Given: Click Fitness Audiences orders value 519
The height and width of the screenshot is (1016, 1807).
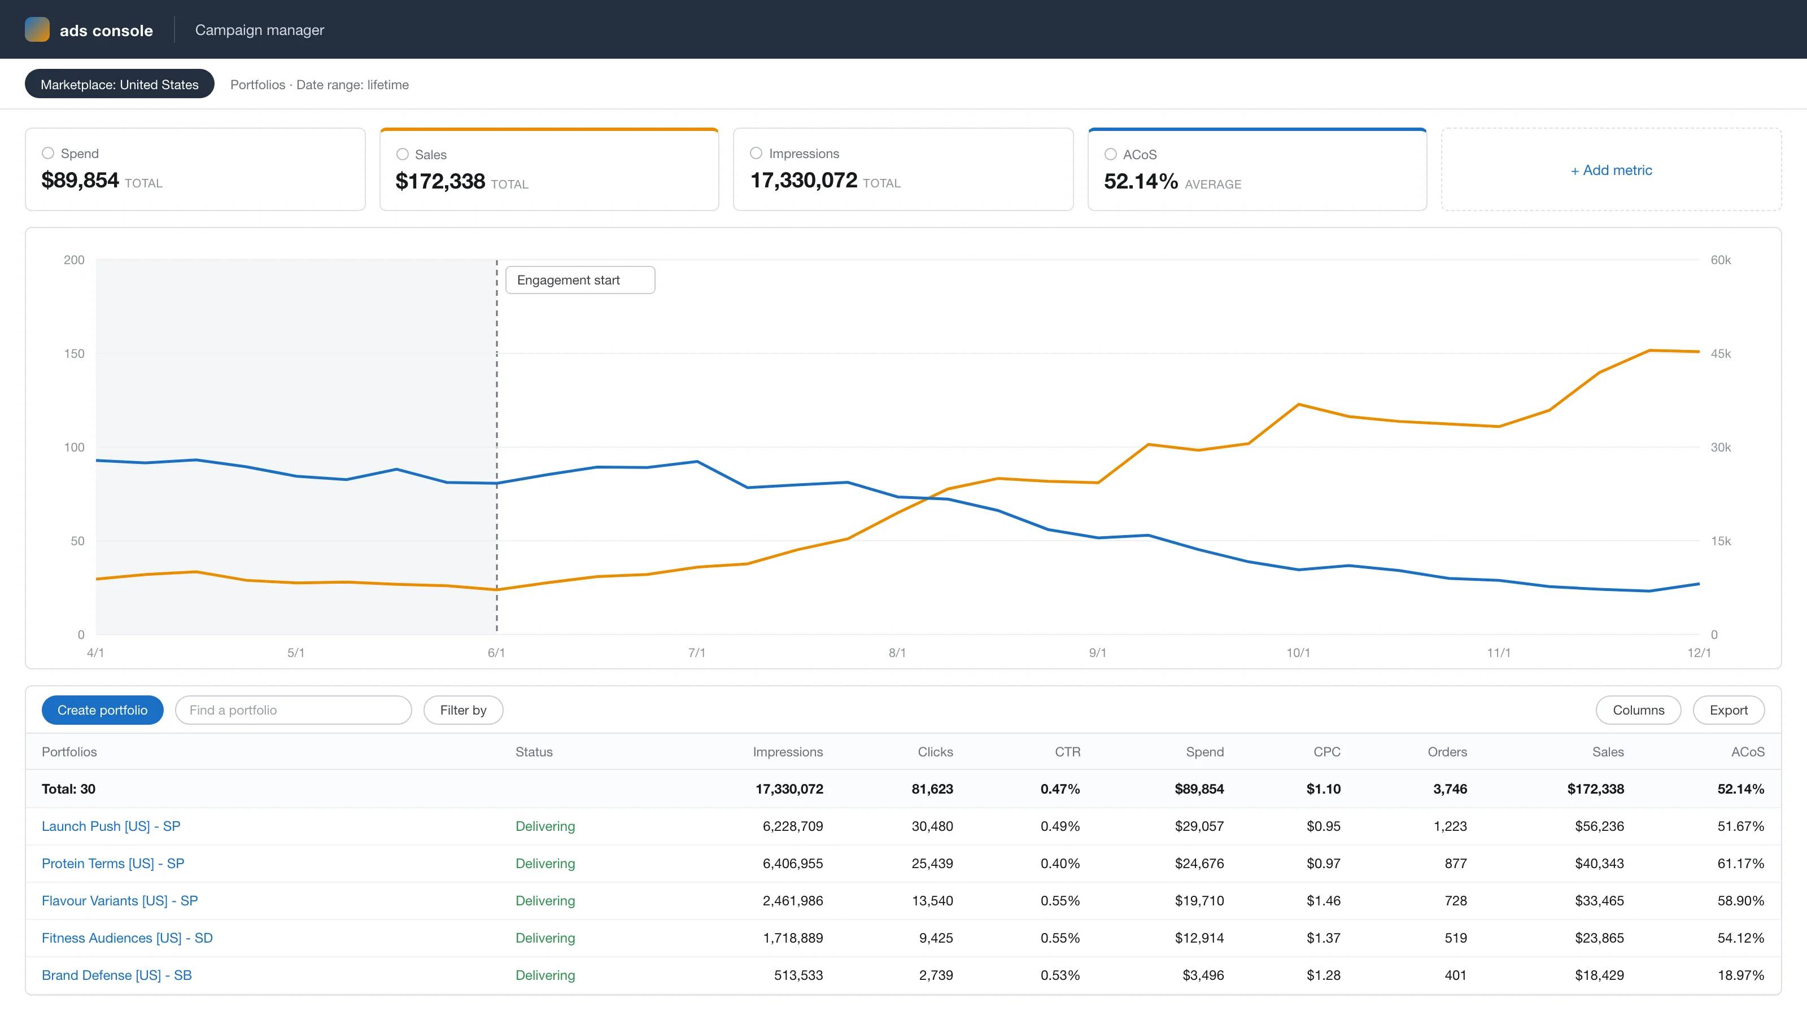Looking at the screenshot, I should click(1456, 938).
